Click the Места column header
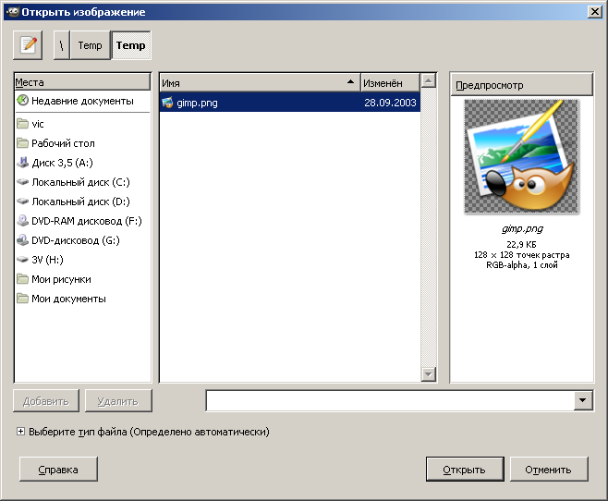Viewport: 608px width, 501px height. tap(82, 82)
